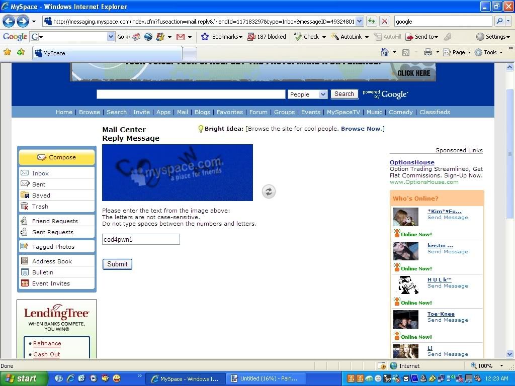
Task: Go to Mail in MySpace navigation bar
Action: tap(182, 112)
